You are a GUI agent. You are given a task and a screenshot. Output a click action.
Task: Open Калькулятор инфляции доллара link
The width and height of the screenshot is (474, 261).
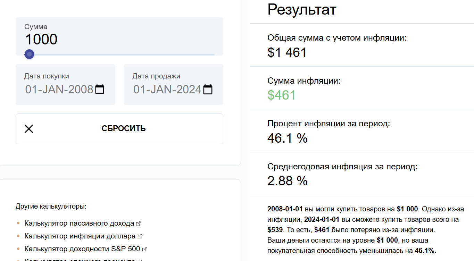(80, 236)
